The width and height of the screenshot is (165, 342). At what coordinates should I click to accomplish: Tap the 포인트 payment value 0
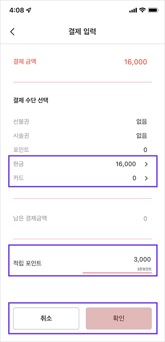(x=145, y=150)
